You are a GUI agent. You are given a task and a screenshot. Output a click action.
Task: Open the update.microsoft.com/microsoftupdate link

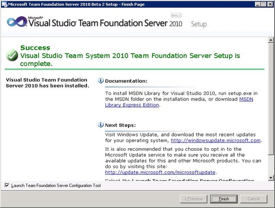[160, 172]
